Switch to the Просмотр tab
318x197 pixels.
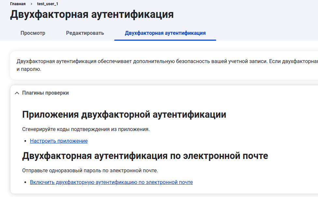[x=33, y=33]
